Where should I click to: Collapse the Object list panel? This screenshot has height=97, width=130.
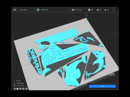point(14,81)
